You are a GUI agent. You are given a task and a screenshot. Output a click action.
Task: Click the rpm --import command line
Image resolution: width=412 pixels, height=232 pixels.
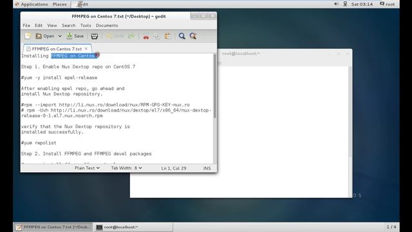[106, 104]
